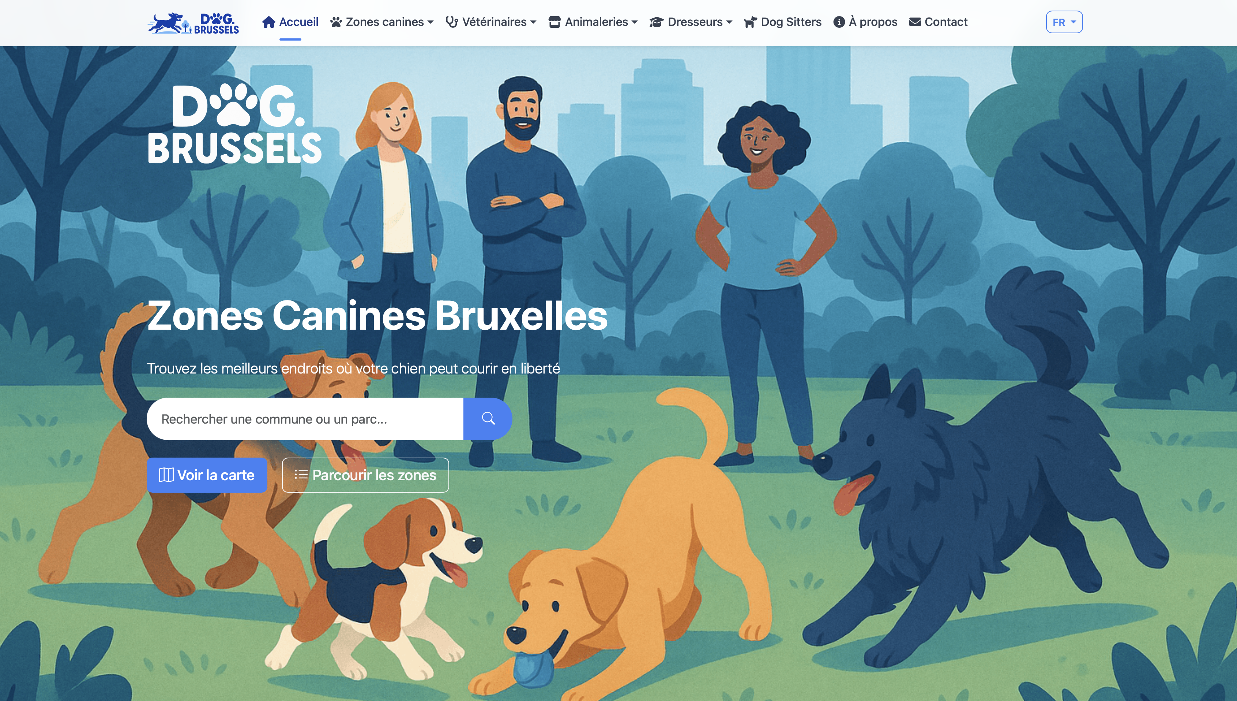Expand the Vétérinaires dropdown menu
The height and width of the screenshot is (701, 1237).
491,22
